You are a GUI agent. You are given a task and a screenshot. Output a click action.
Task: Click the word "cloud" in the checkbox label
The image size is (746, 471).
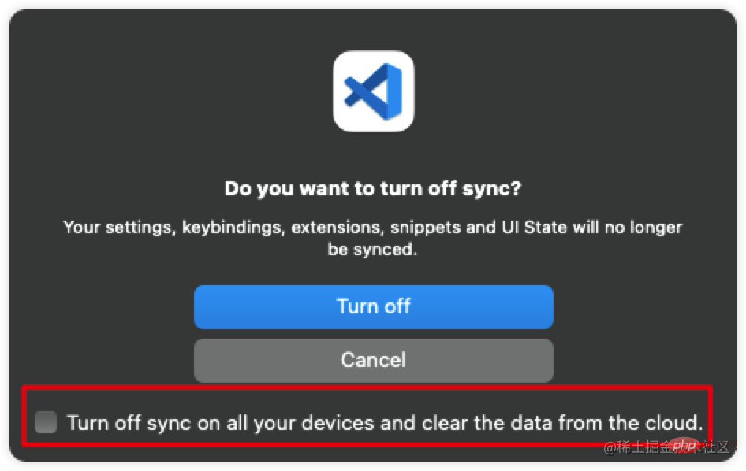(x=673, y=422)
